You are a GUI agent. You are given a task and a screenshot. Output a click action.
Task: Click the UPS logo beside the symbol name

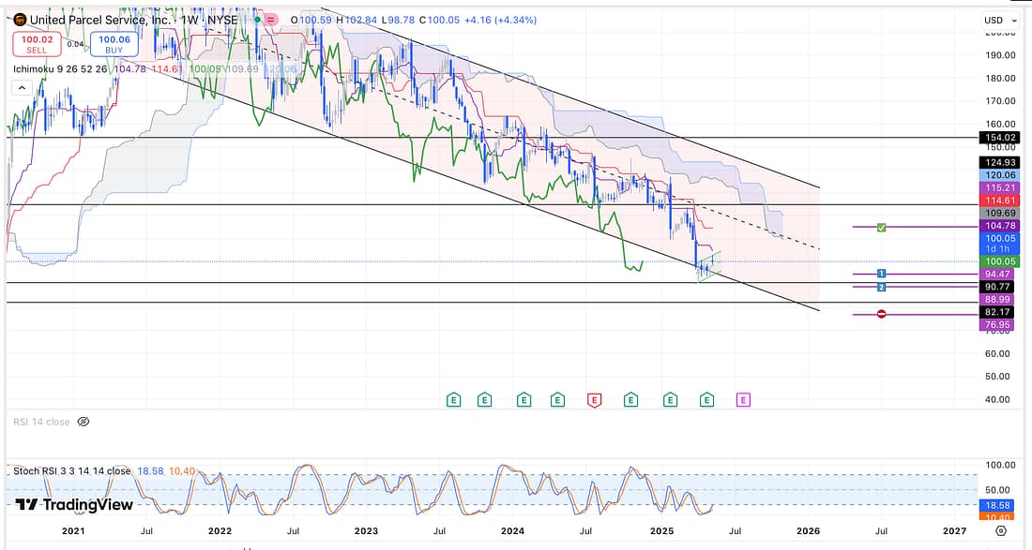click(20, 19)
